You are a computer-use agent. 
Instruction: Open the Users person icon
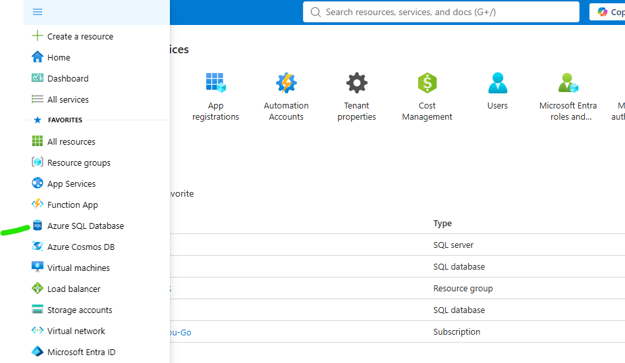click(x=497, y=83)
